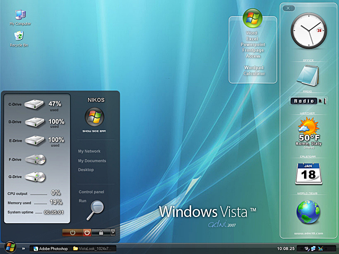Click the D-Drive hard disk icon
Viewport: 339px width, 254px height.
pyautogui.click(x=34, y=122)
